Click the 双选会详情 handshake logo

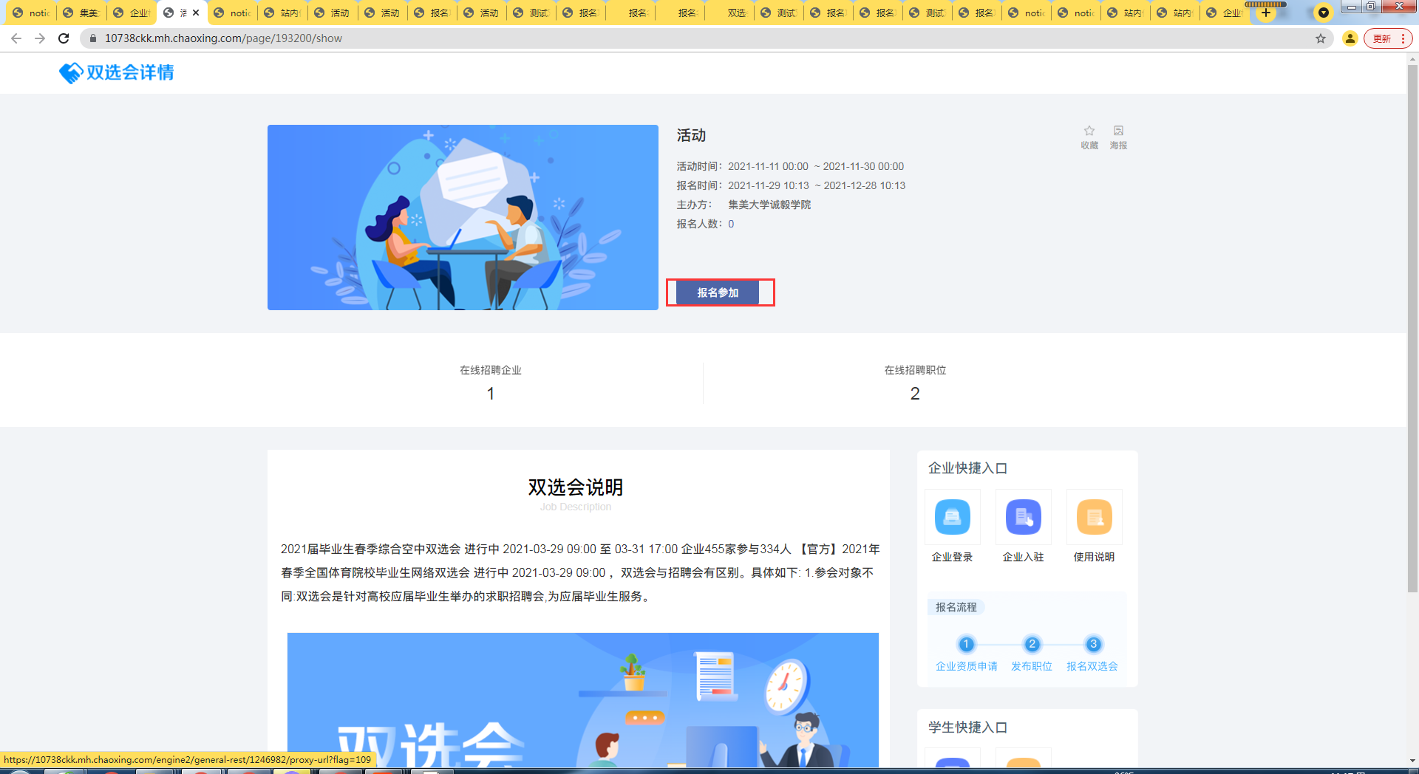117,72
